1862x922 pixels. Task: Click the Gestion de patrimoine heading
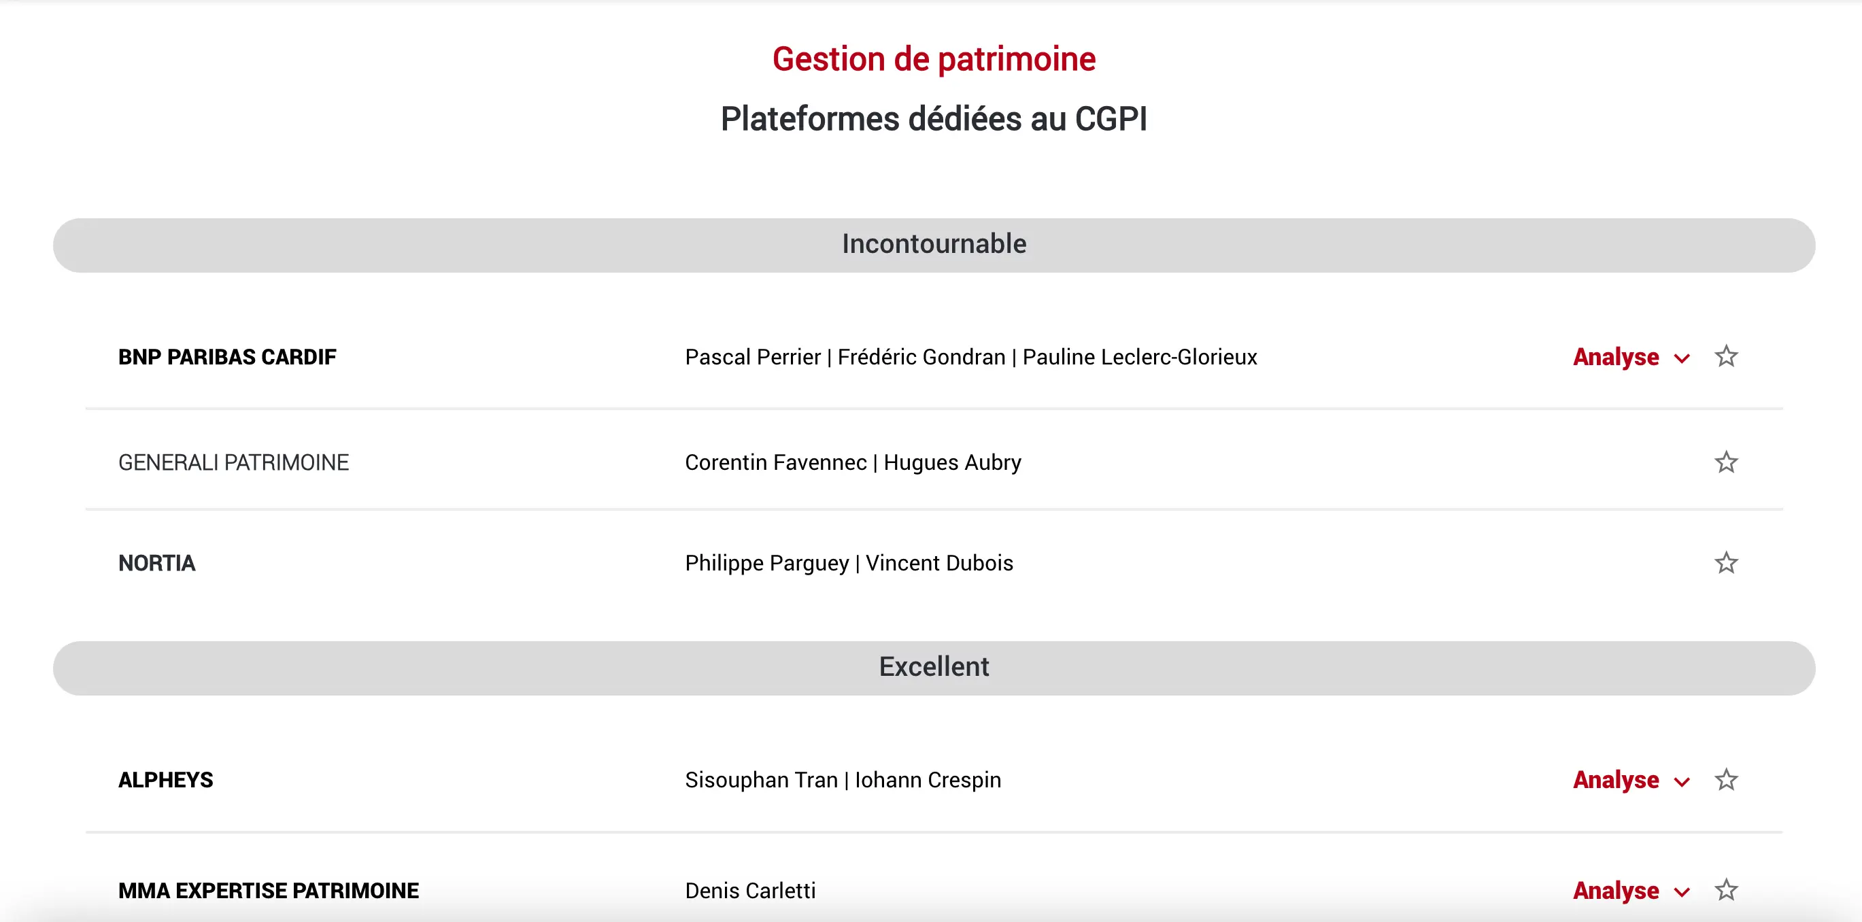(x=934, y=59)
